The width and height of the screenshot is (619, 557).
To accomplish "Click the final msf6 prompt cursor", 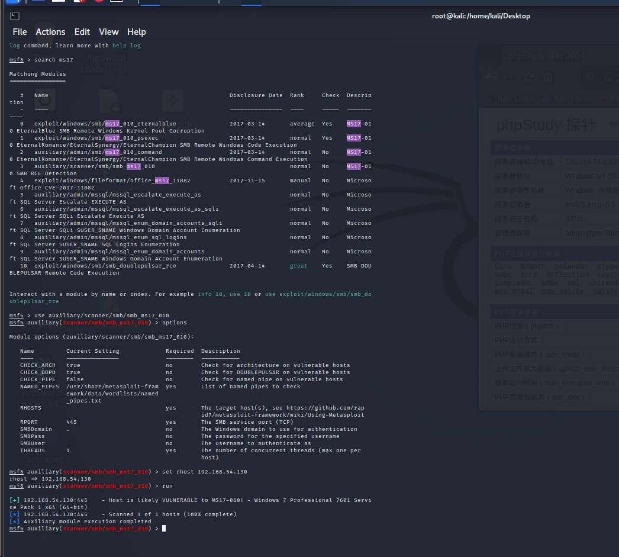I will point(164,529).
